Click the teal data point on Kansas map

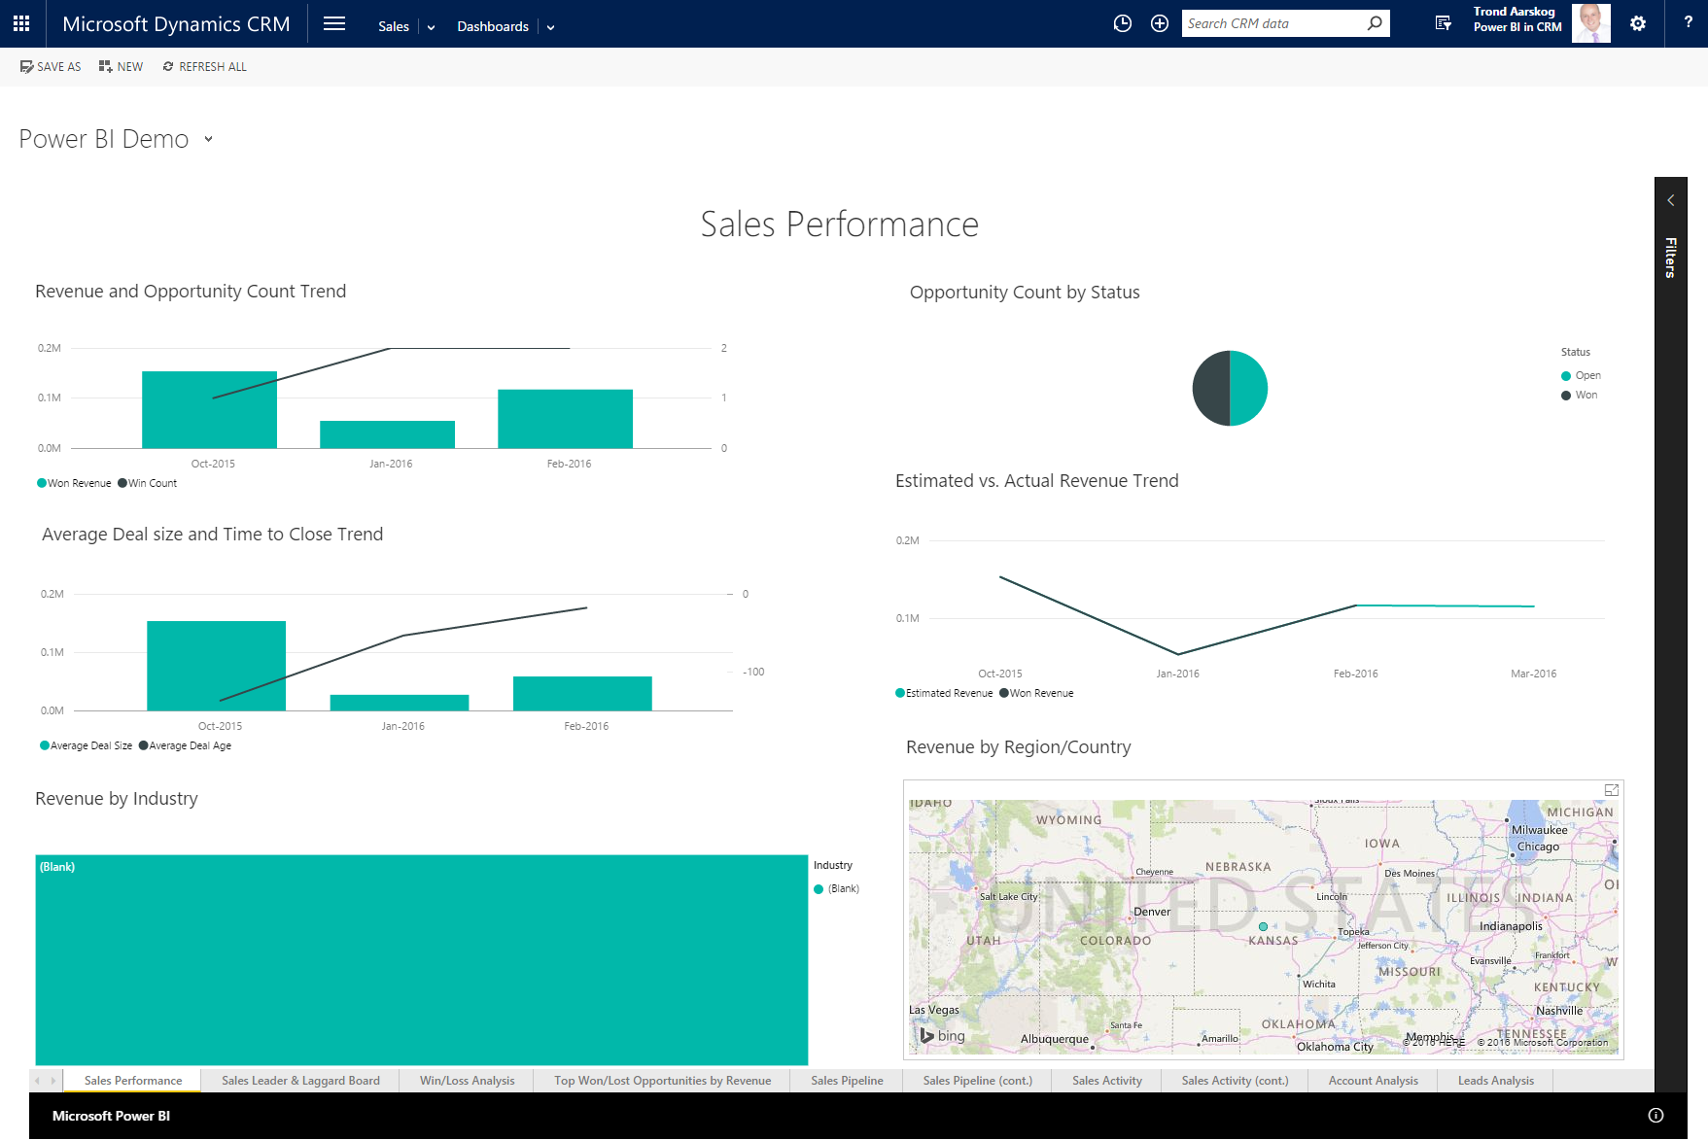[1263, 926]
